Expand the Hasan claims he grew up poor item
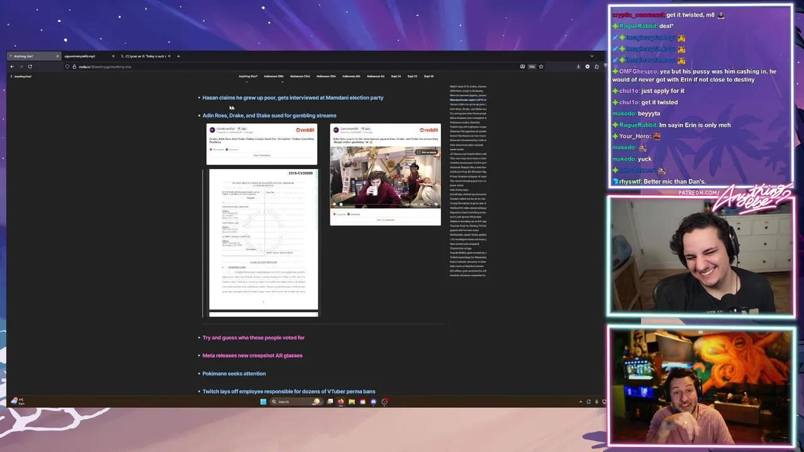The height and width of the screenshot is (452, 804). (199, 98)
